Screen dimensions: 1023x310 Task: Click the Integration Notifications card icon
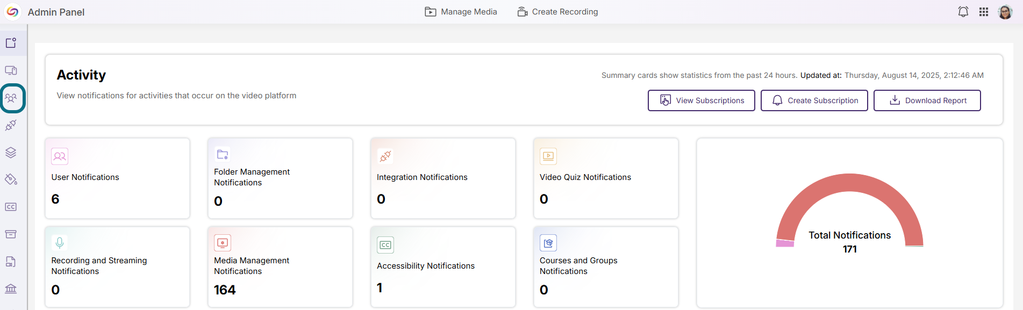click(385, 156)
